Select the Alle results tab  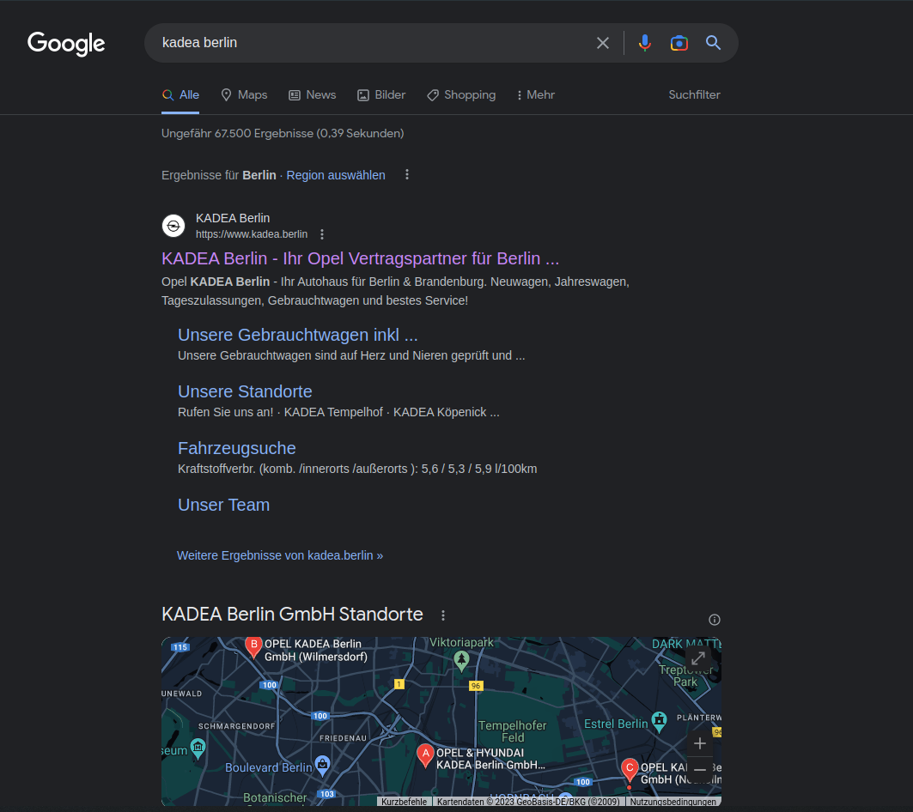tap(180, 95)
